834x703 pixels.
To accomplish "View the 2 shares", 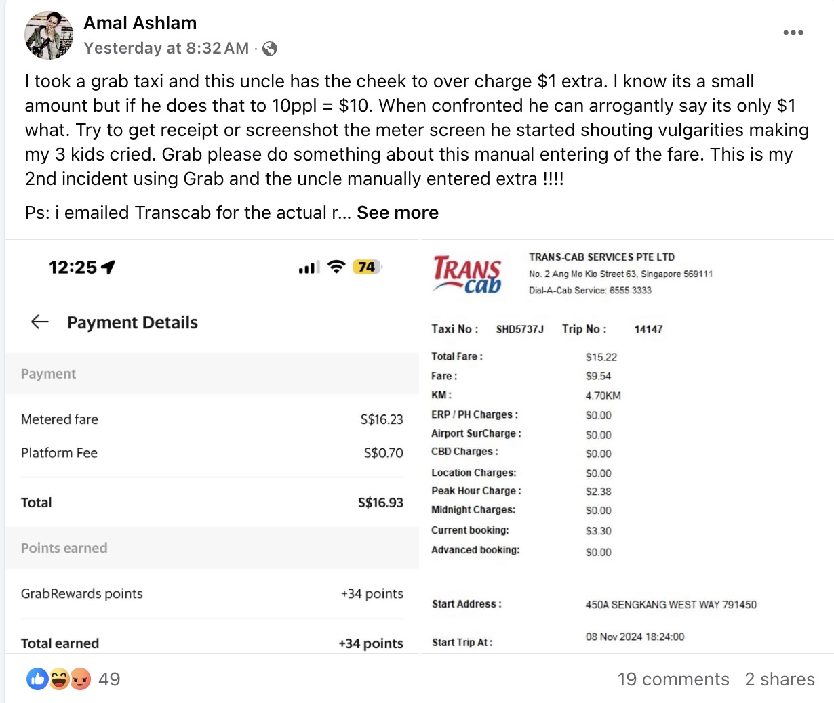I will point(780,679).
